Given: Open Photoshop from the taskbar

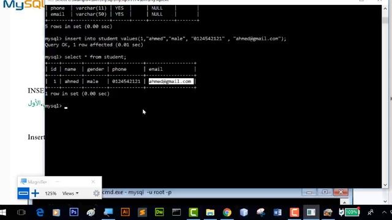Looking at the screenshot, I should tap(73, 212).
